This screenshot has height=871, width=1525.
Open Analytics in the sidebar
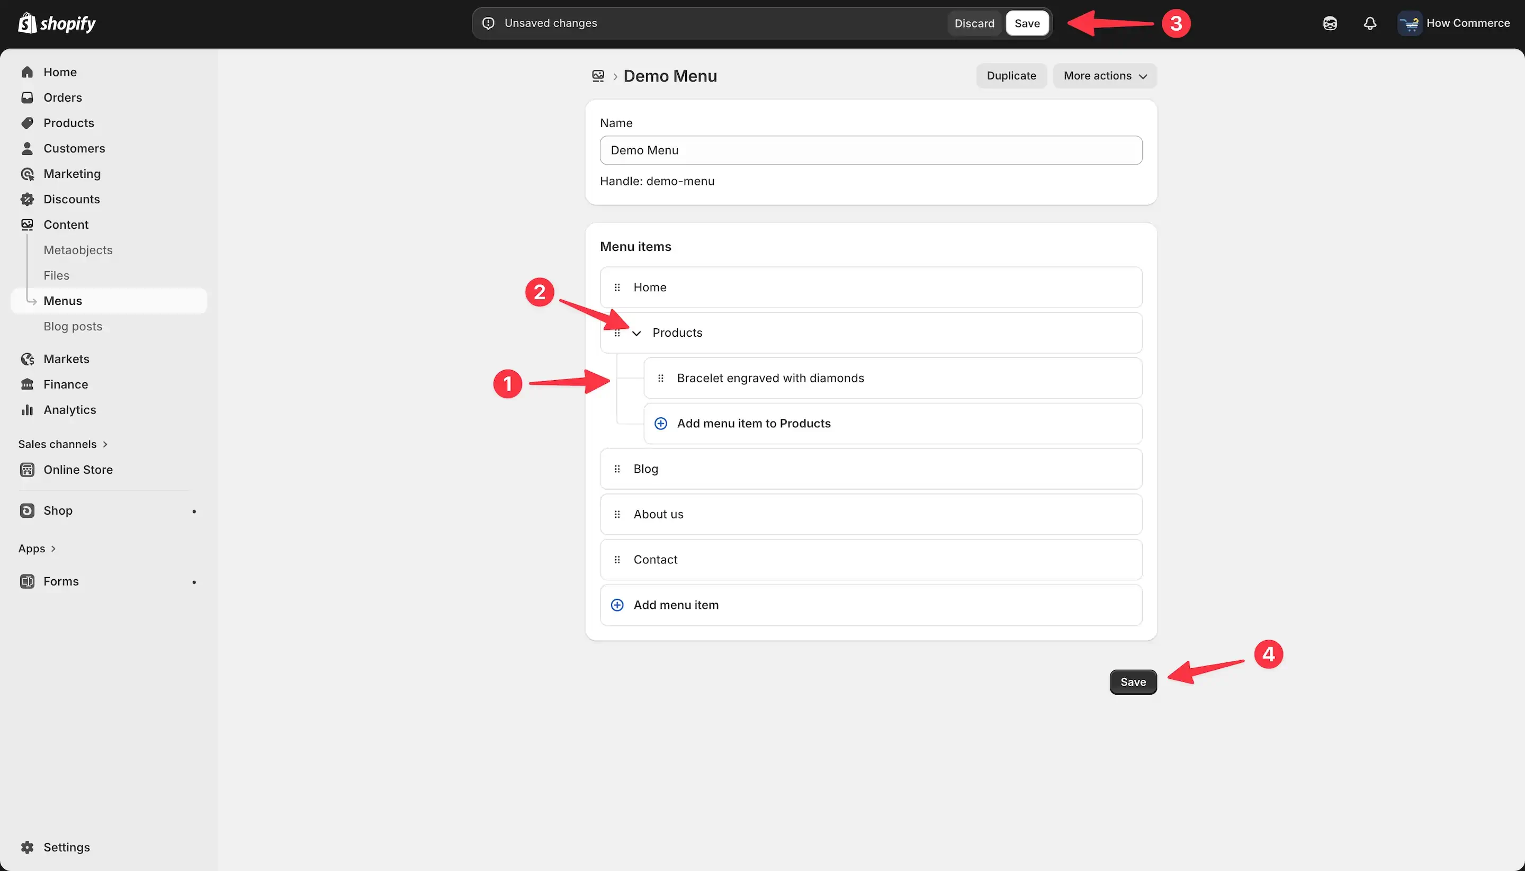click(69, 410)
